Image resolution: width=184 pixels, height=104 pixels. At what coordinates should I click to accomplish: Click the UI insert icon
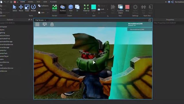click(x=77, y=8)
